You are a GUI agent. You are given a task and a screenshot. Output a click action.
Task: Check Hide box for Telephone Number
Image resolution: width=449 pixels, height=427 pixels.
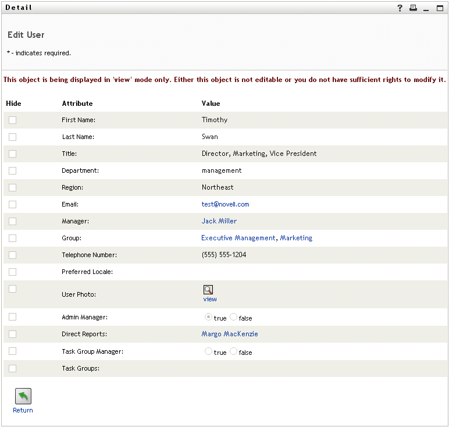coord(12,255)
